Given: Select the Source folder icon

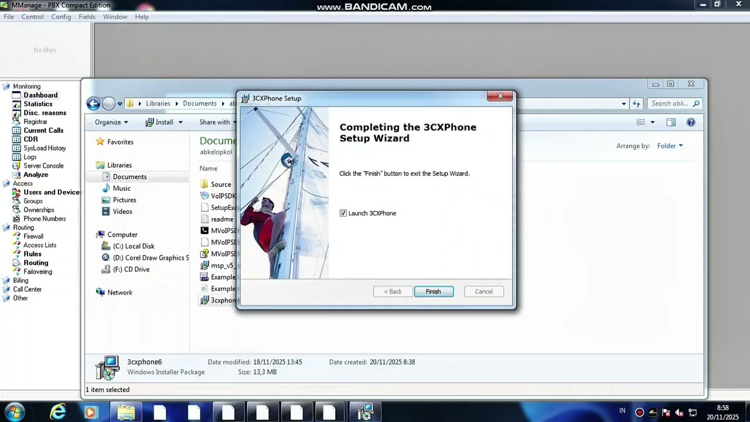Looking at the screenshot, I should click(204, 184).
